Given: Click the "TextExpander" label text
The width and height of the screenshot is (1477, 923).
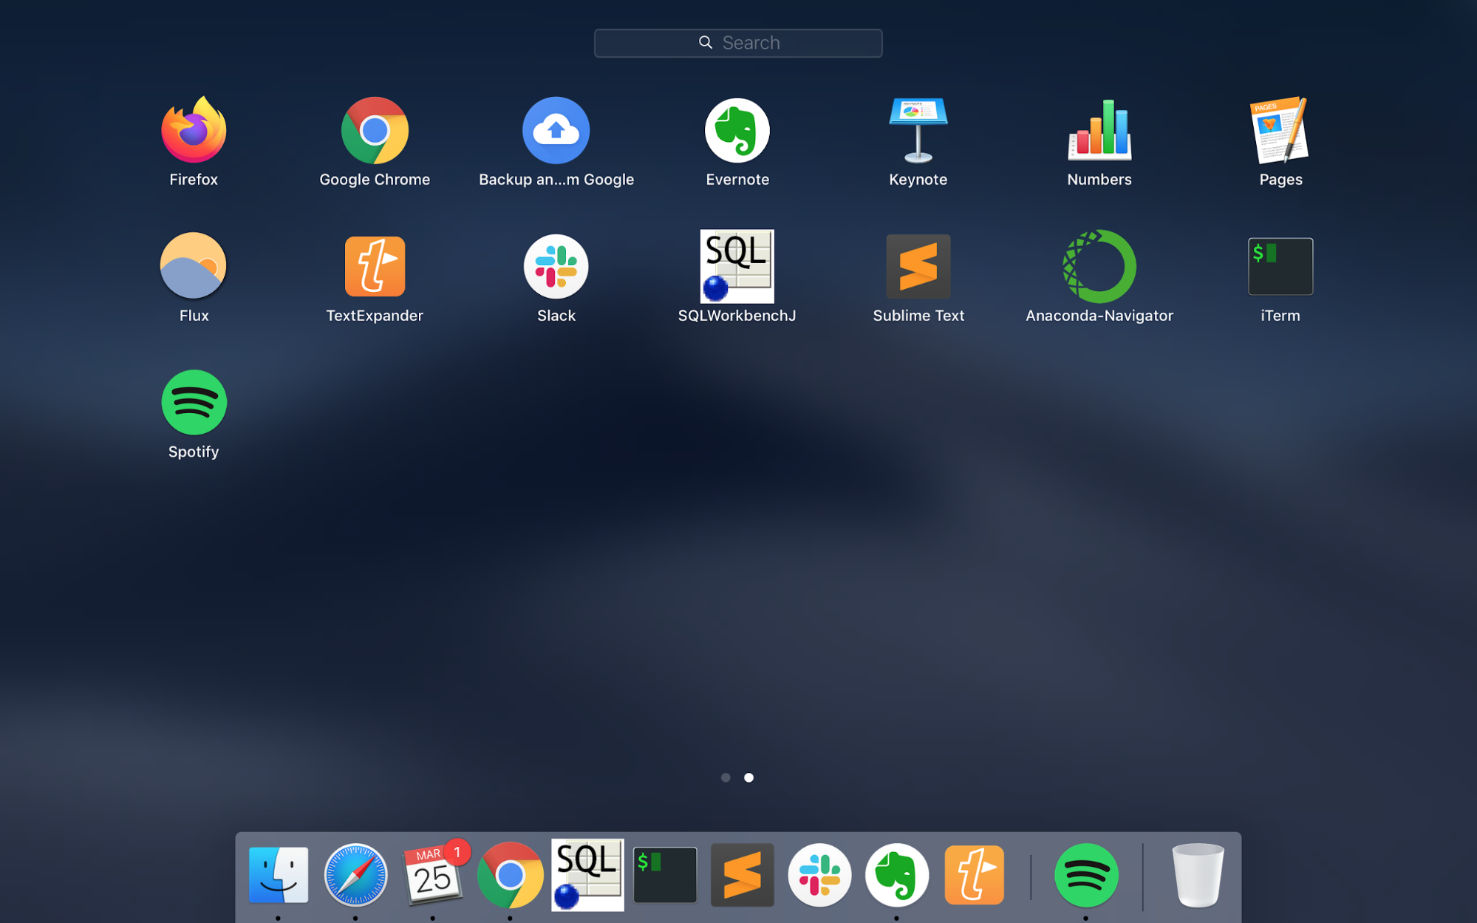Looking at the screenshot, I should pyautogui.click(x=375, y=316).
